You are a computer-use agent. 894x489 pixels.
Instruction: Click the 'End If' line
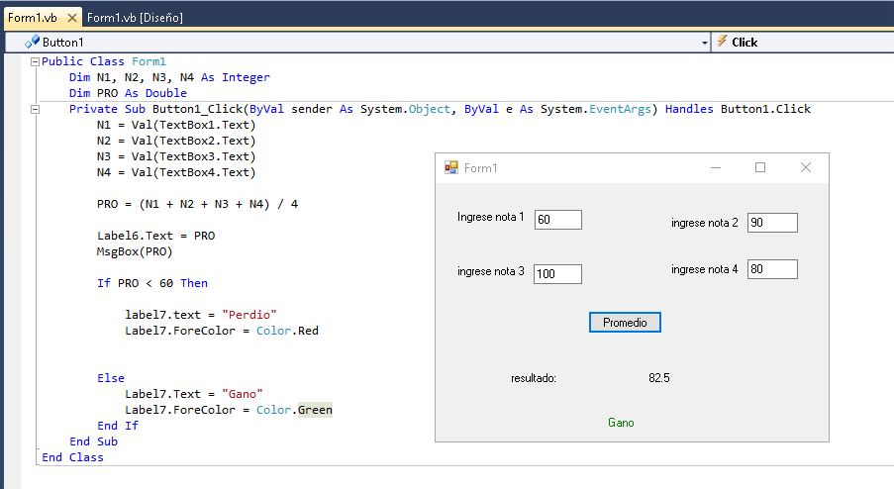(x=118, y=426)
